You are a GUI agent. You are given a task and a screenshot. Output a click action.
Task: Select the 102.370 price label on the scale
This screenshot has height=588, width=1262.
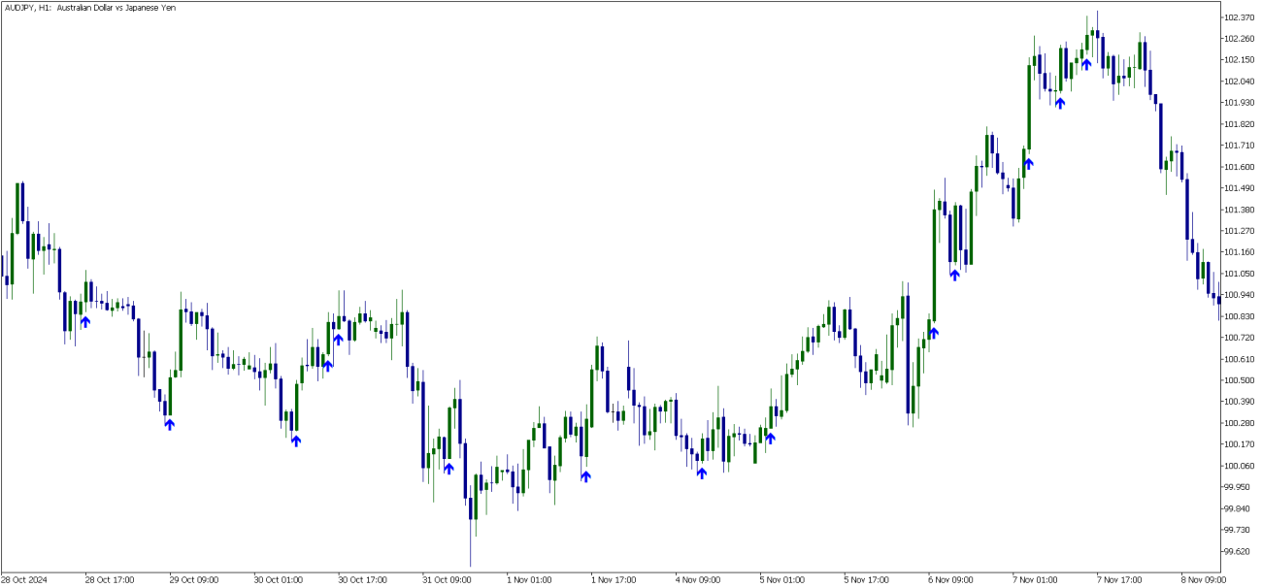1239,16
